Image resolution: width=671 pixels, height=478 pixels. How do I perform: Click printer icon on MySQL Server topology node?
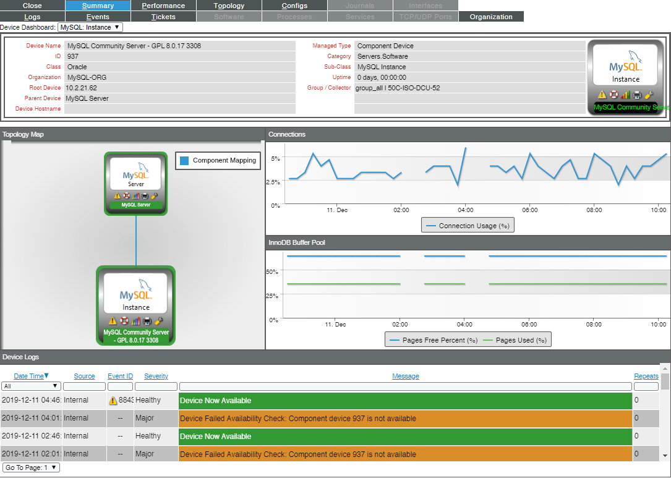click(145, 196)
